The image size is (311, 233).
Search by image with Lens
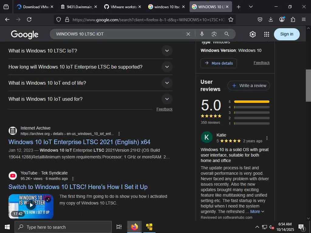(x=214, y=34)
